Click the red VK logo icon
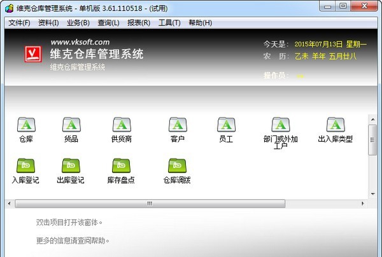Image resolution: width=382 pixels, height=257 pixels. point(33,54)
